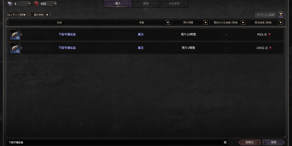292x146 pixels.
Task: Click the plus next to red gem currency
Action: click(55, 4)
